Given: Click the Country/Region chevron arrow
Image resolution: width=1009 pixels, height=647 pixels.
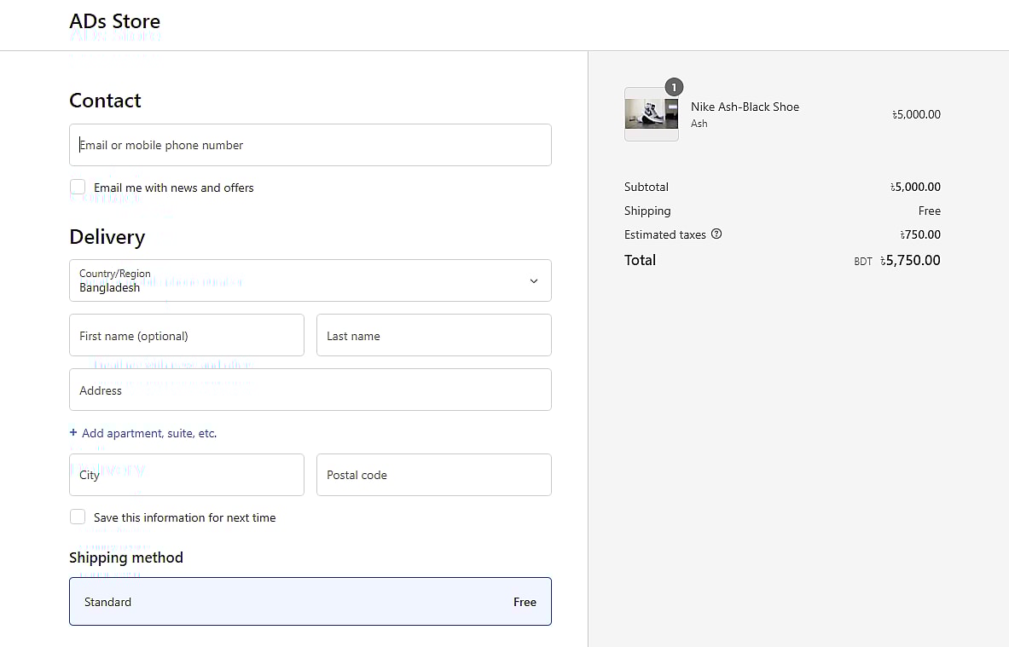Looking at the screenshot, I should [x=534, y=281].
